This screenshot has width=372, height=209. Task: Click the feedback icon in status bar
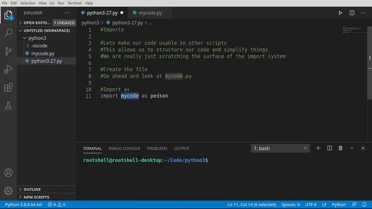pyautogui.click(x=354, y=204)
